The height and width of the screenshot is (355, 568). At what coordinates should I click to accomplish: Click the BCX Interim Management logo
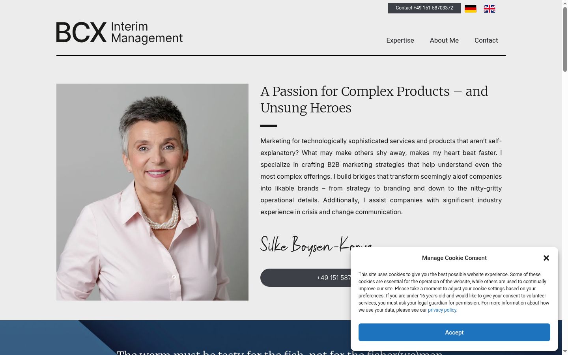click(120, 33)
